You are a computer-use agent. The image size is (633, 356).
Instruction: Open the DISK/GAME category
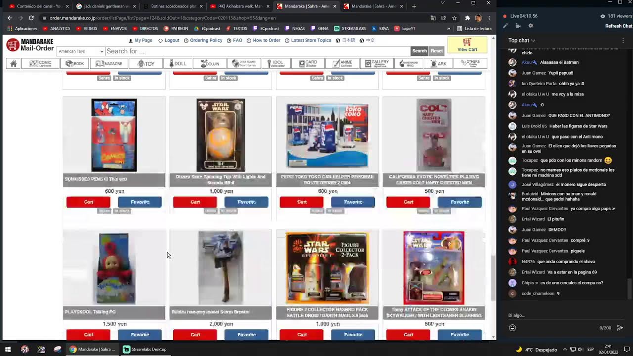(x=244, y=63)
